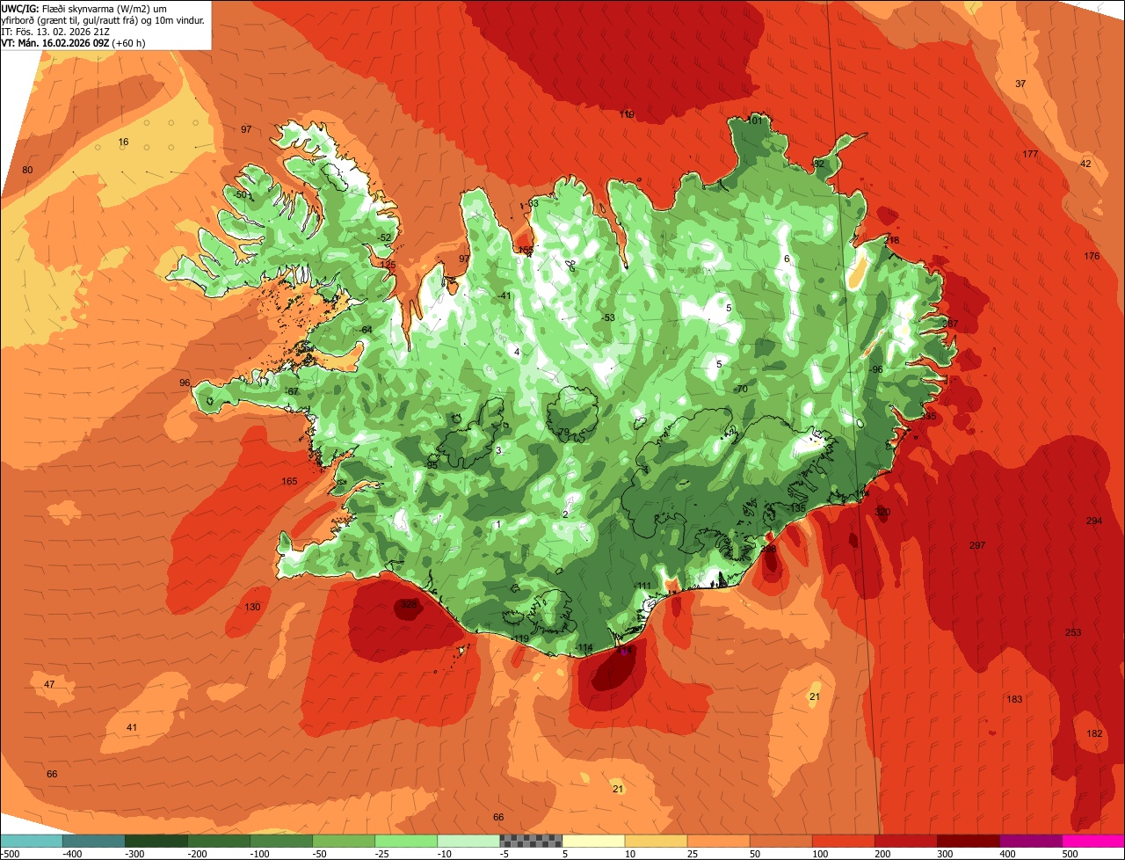
Task: Click the map value '16' in the yellow patch
Action: 123,142
